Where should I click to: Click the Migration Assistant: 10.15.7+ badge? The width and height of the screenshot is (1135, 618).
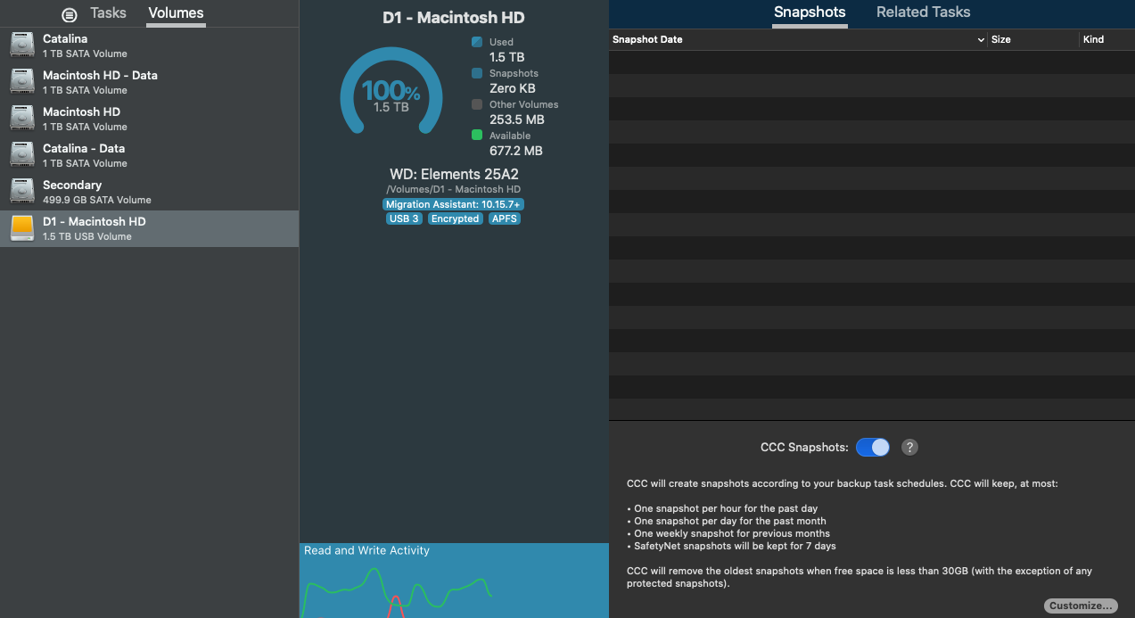tap(454, 204)
